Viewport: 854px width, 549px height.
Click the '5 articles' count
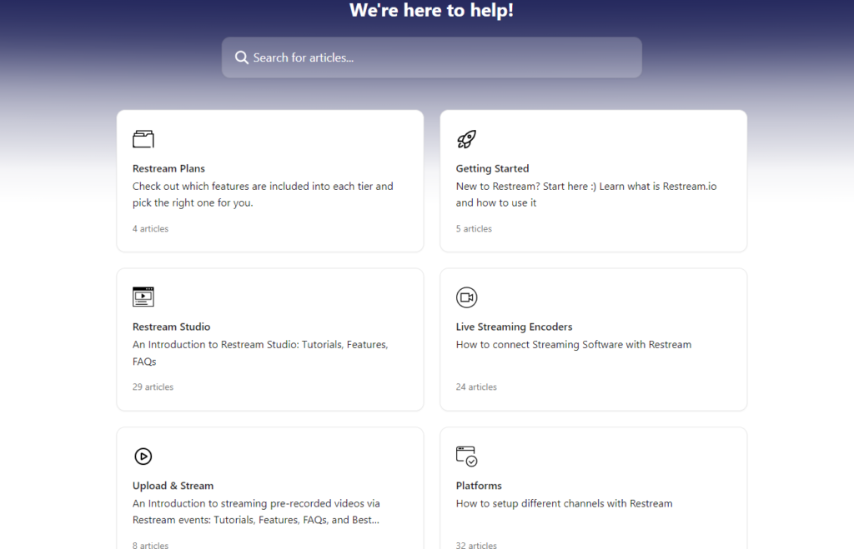(474, 229)
